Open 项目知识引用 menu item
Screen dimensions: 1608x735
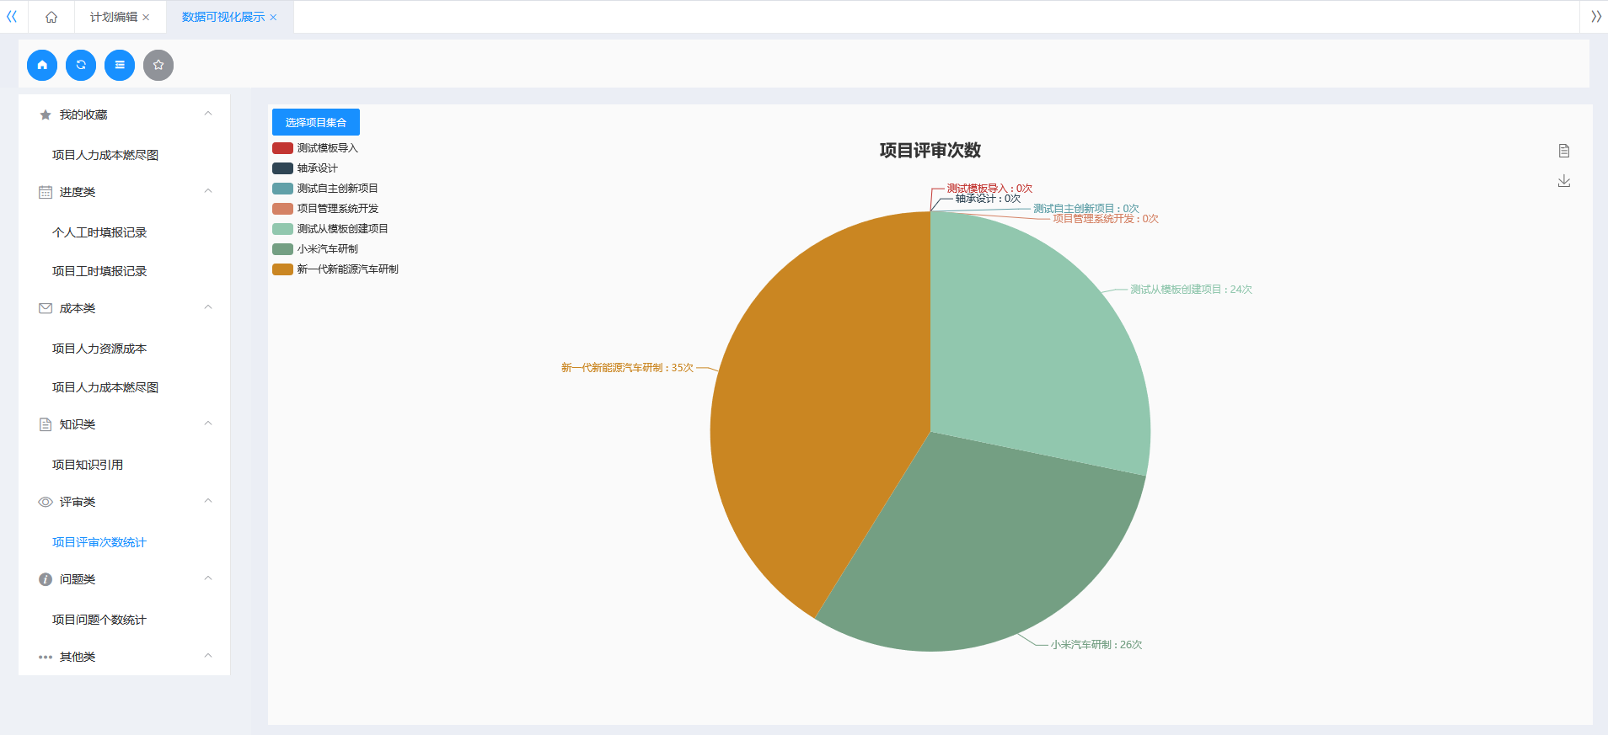[x=88, y=465]
